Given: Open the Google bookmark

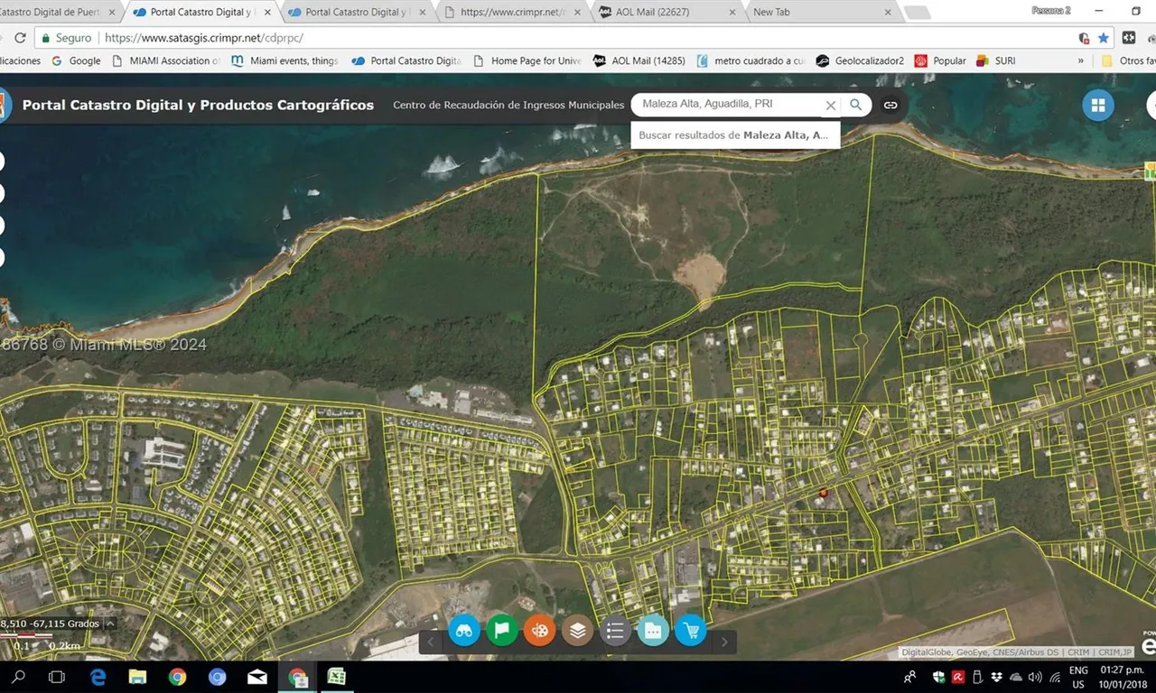Looking at the screenshot, I should pyautogui.click(x=76, y=60).
